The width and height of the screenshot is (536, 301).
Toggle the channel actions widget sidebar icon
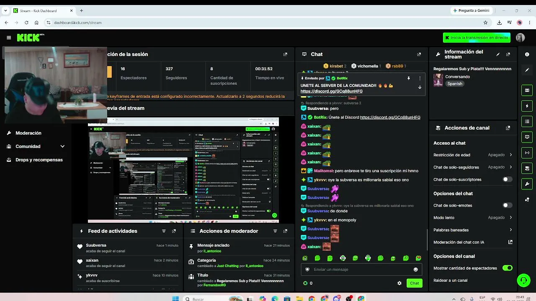[527, 168]
